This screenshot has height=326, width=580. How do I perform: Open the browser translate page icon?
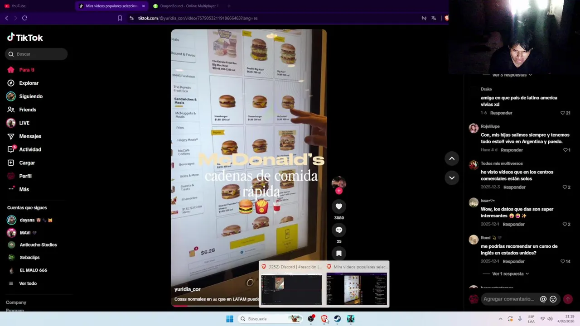[434, 18]
